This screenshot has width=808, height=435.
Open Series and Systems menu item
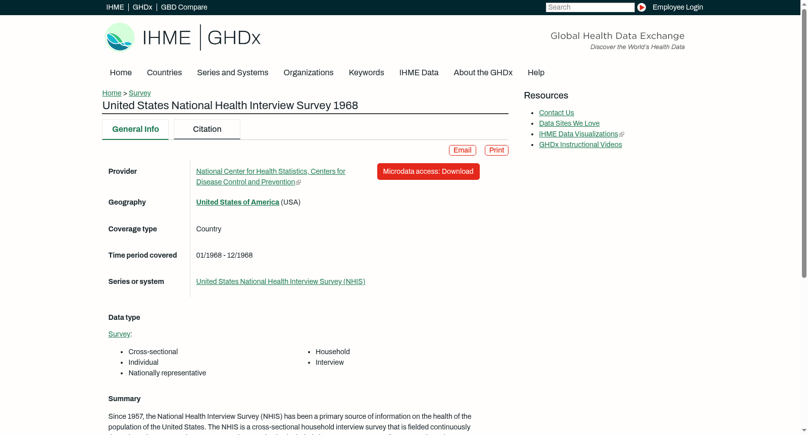coord(233,73)
